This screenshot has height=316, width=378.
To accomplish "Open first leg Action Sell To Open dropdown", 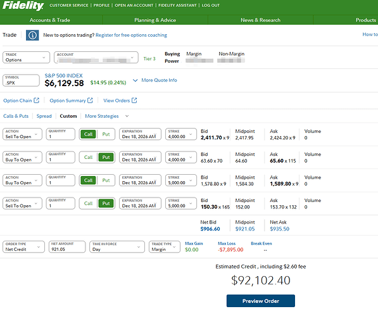I will click(x=22, y=134).
